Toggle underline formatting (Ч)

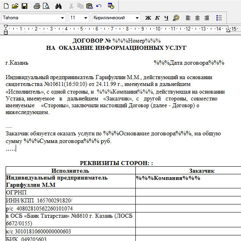click(166, 18)
